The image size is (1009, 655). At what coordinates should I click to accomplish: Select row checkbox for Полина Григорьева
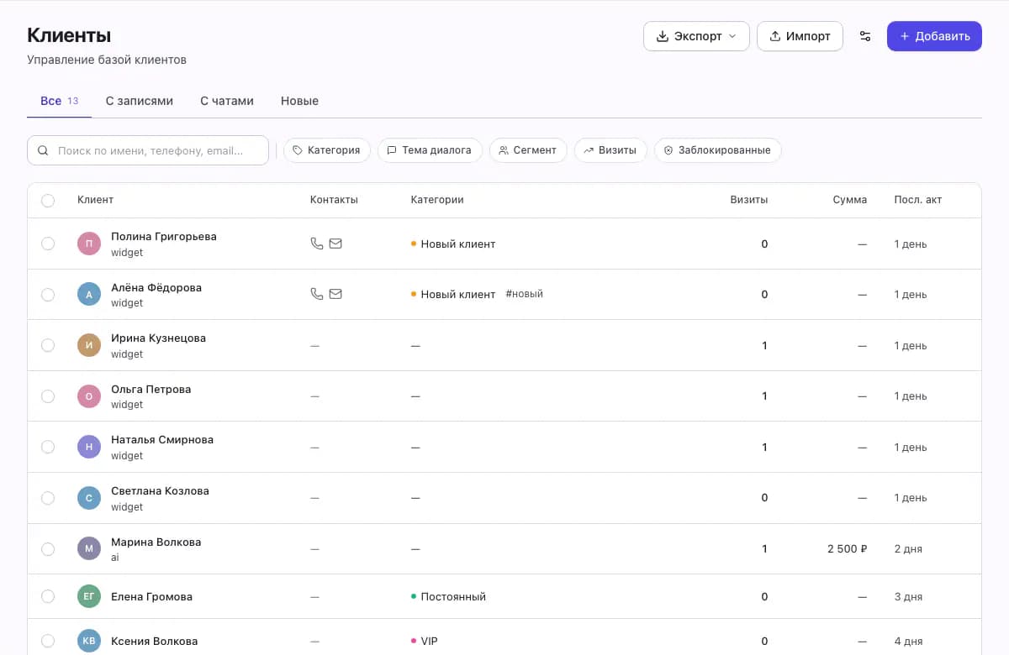48,244
